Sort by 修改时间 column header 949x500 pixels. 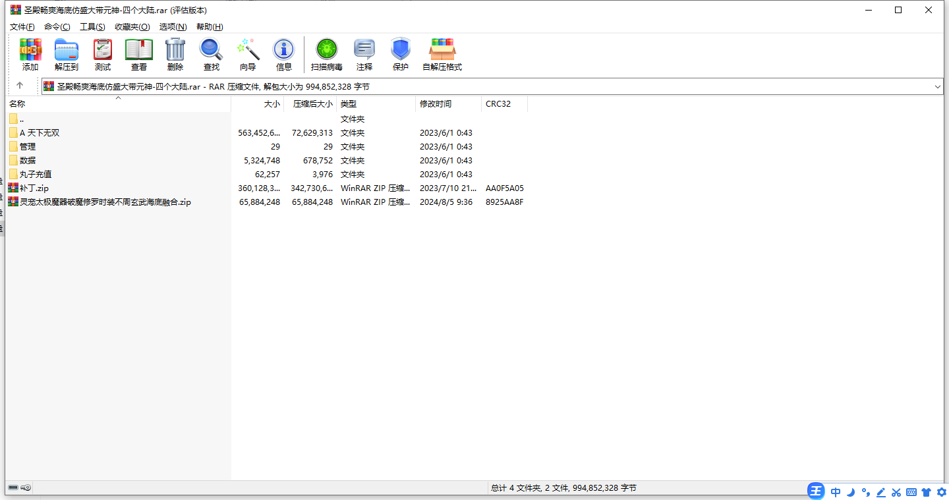pyautogui.click(x=436, y=104)
